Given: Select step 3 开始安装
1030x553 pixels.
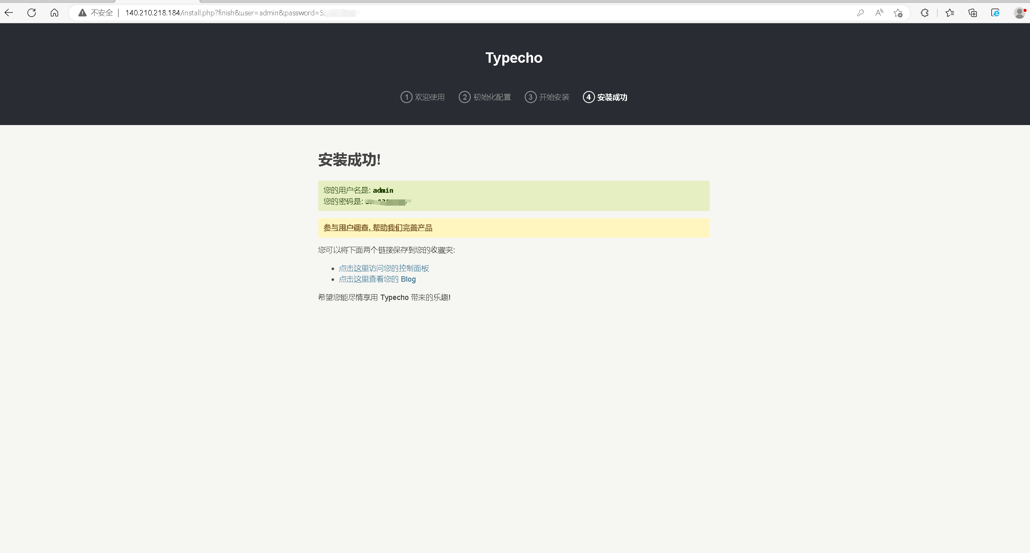Looking at the screenshot, I should pyautogui.click(x=547, y=97).
